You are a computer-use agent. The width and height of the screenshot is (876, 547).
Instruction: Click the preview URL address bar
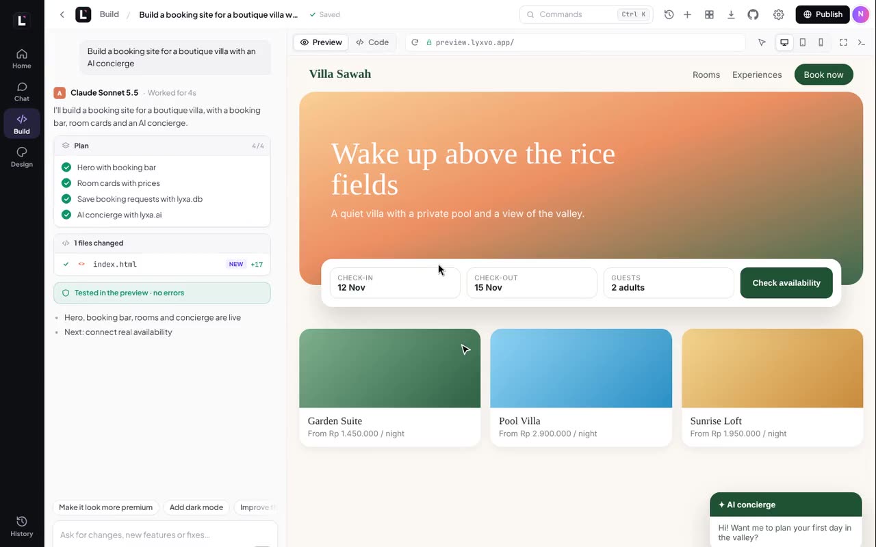[x=575, y=42]
